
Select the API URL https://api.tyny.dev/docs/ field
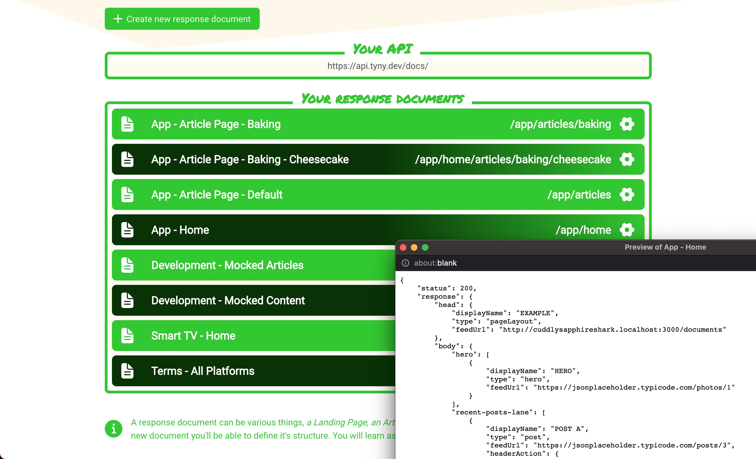click(378, 66)
